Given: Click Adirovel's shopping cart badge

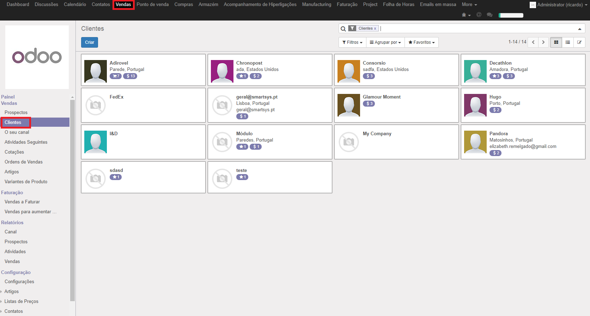Looking at the screenshot, I should 116,76.
